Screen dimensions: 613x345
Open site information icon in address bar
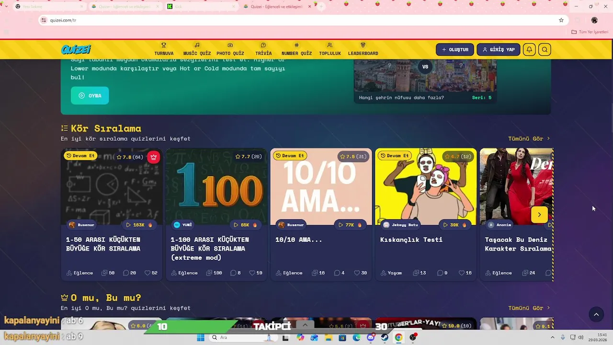click(x=44, y=20)
